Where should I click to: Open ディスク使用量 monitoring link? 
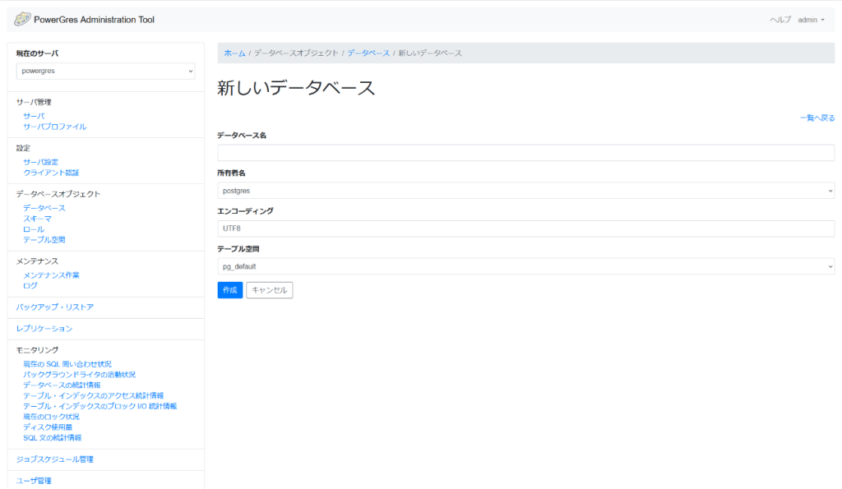point(48,427)
